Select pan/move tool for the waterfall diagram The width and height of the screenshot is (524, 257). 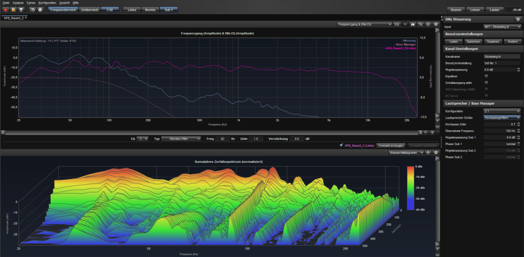pos(428,152)
